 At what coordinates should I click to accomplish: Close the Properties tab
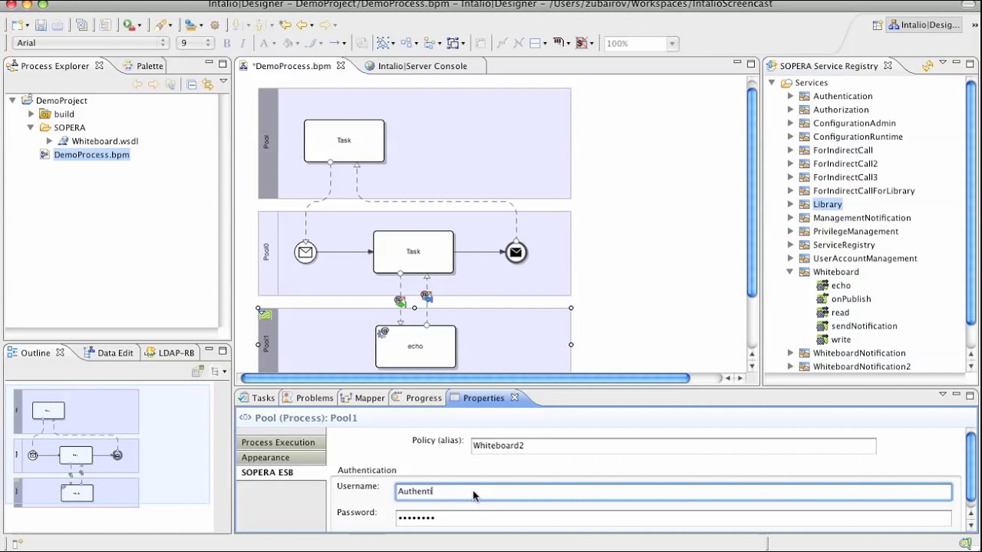click(x=515, y=398)
